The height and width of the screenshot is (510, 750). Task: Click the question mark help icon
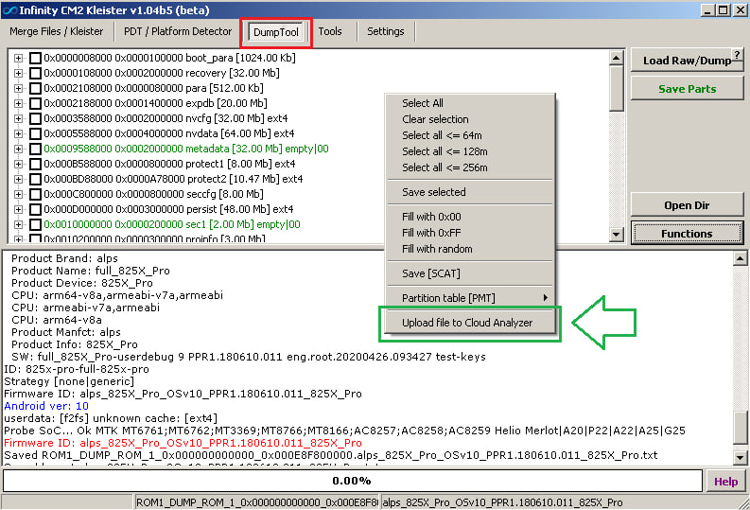pyautogui.click(x=735, y=55)
